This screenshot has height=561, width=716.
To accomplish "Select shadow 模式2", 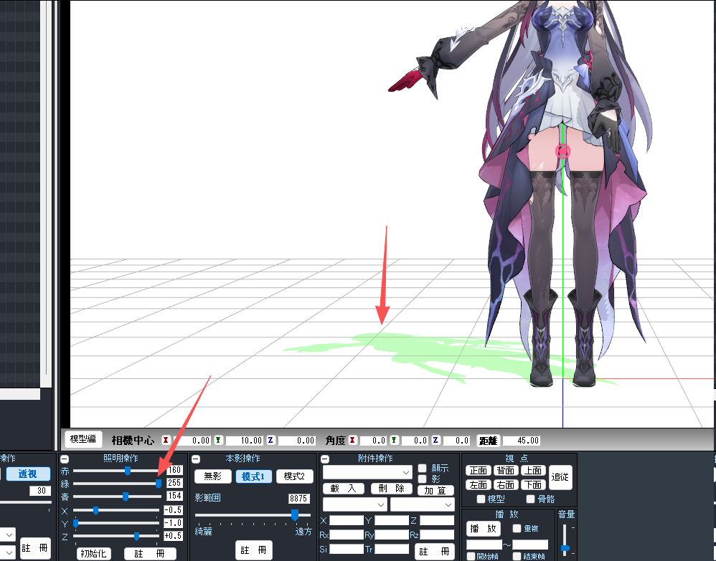I will point(295,476).
